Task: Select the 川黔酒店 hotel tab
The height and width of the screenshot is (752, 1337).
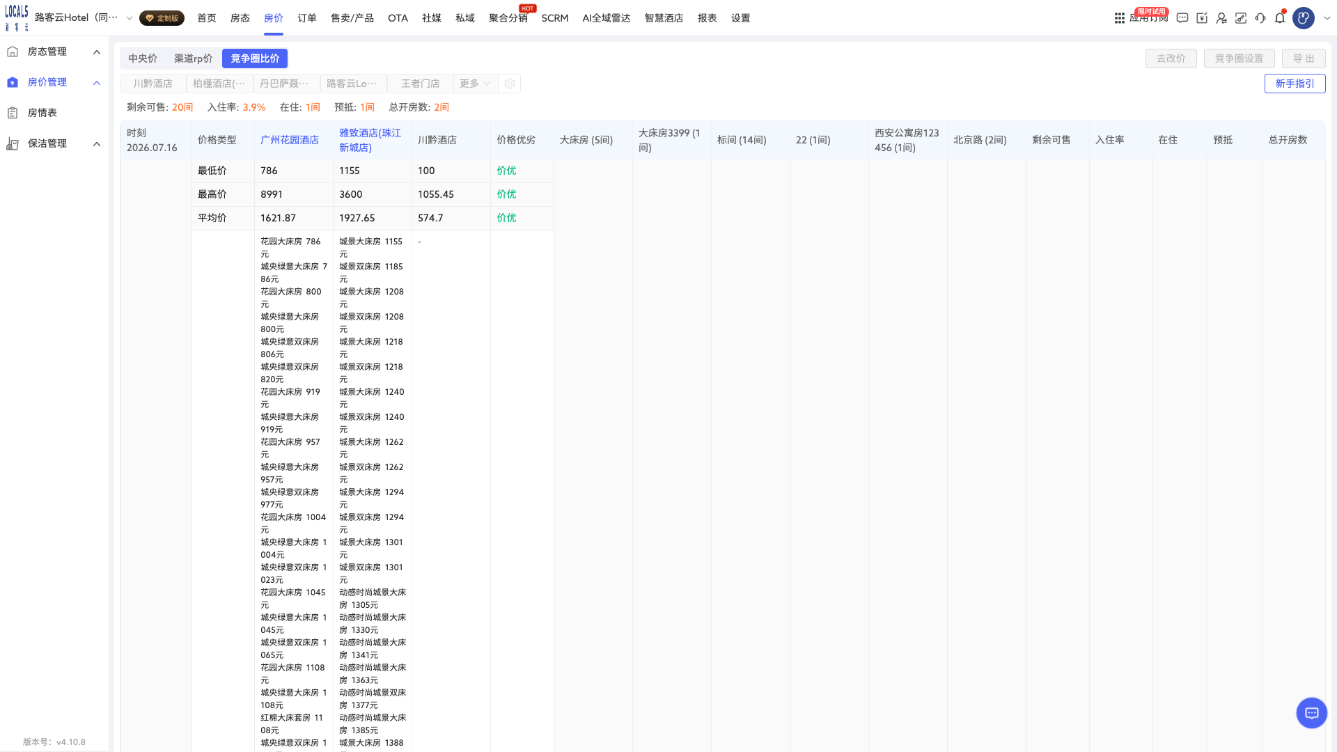Action: (153, 84)
